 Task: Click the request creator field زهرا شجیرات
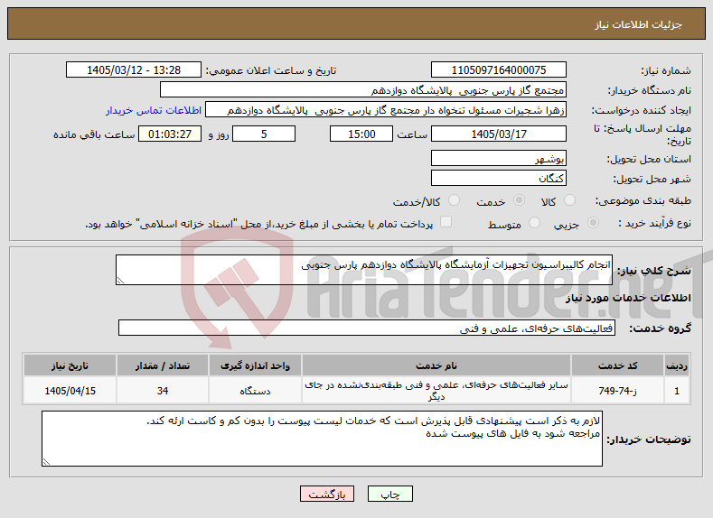pyautogui.click(x=386, y=110)
